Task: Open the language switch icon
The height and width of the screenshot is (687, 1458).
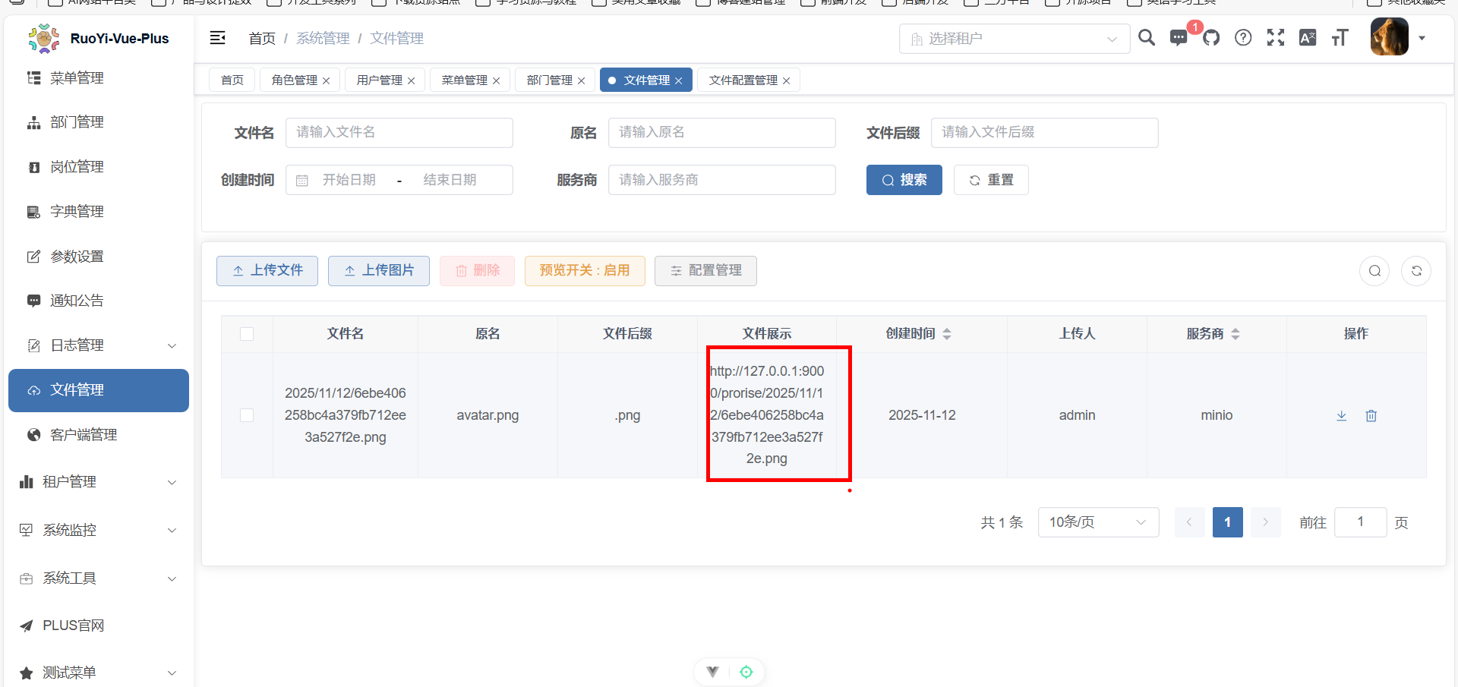Action: [x=1308, y=38]
